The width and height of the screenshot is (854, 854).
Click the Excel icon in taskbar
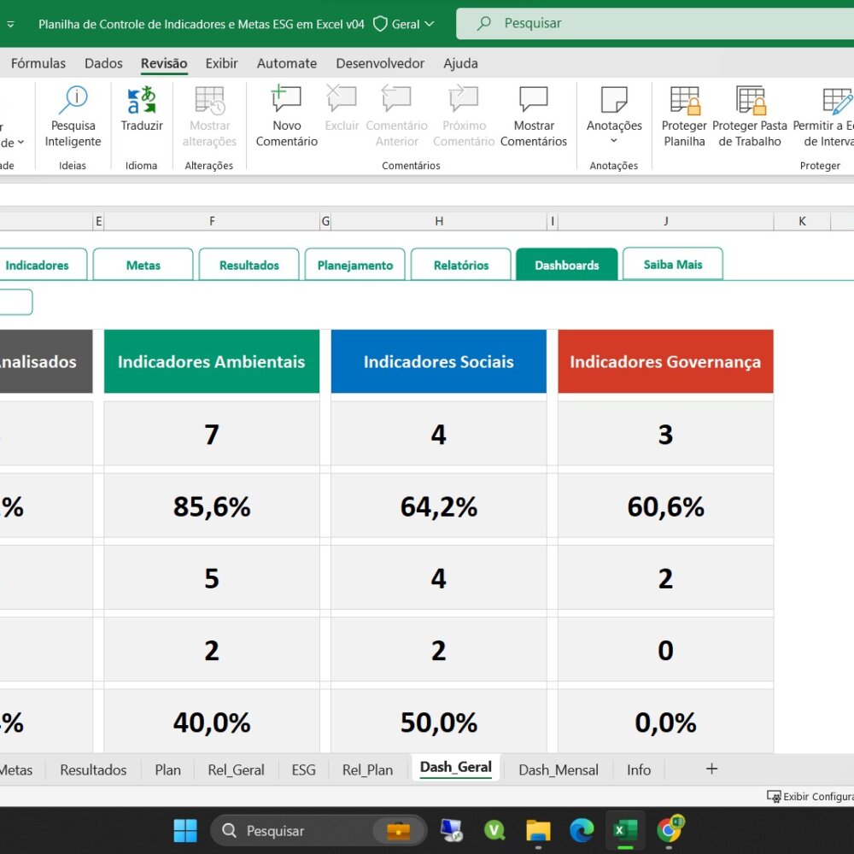[x=625, y=831]
